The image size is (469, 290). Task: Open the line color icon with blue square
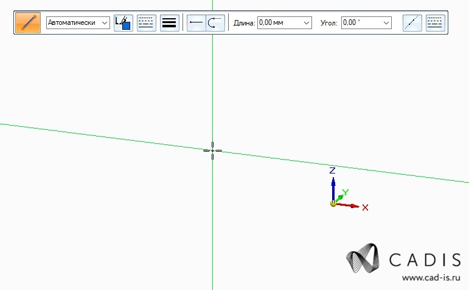click(123, 22)
